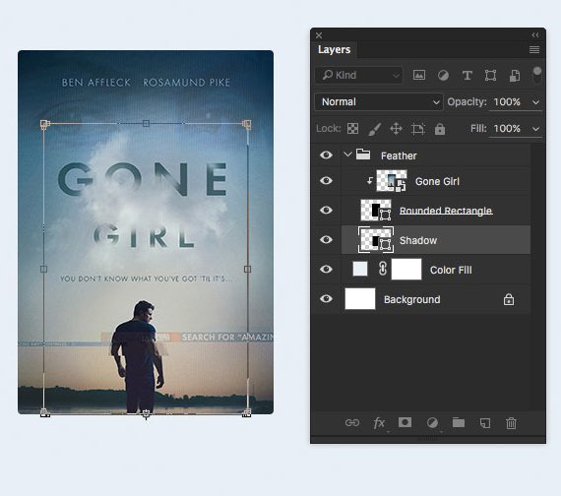This screenshot has height=496, width=561.
Task: Click link layers chain icon
Action: (x=352, y=423)
